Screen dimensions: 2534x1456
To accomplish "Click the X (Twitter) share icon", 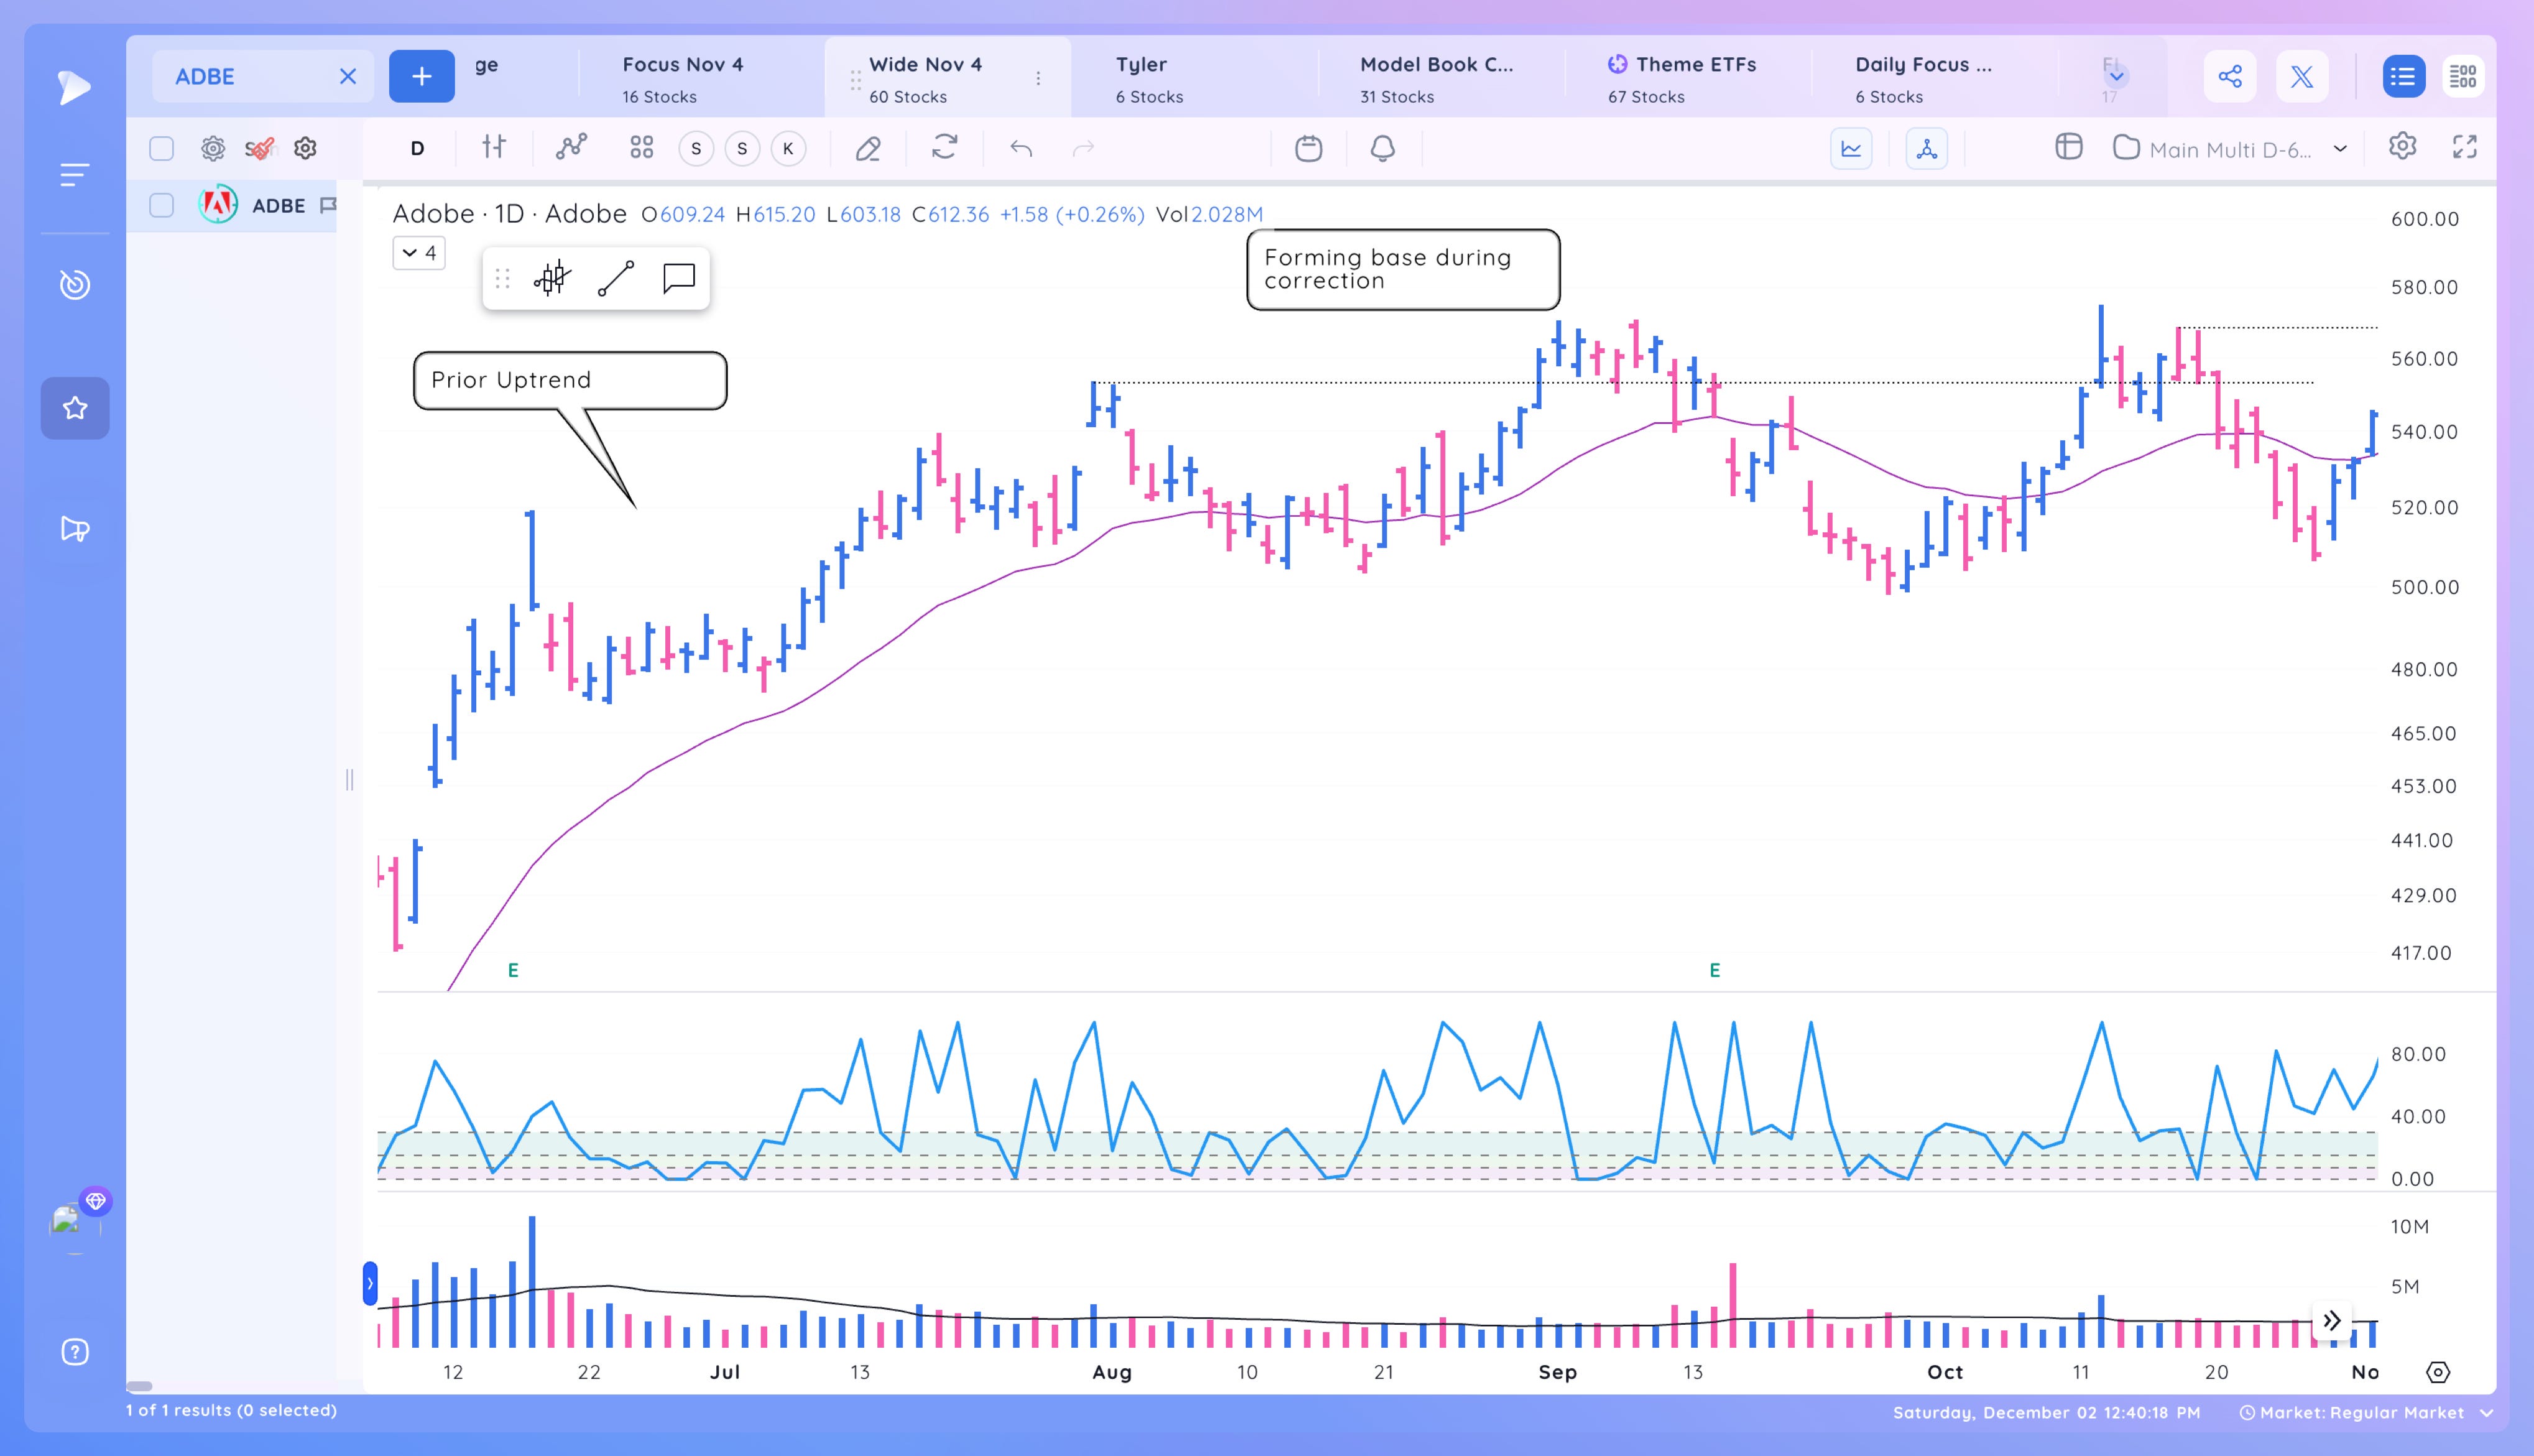I will point(2302,76).
